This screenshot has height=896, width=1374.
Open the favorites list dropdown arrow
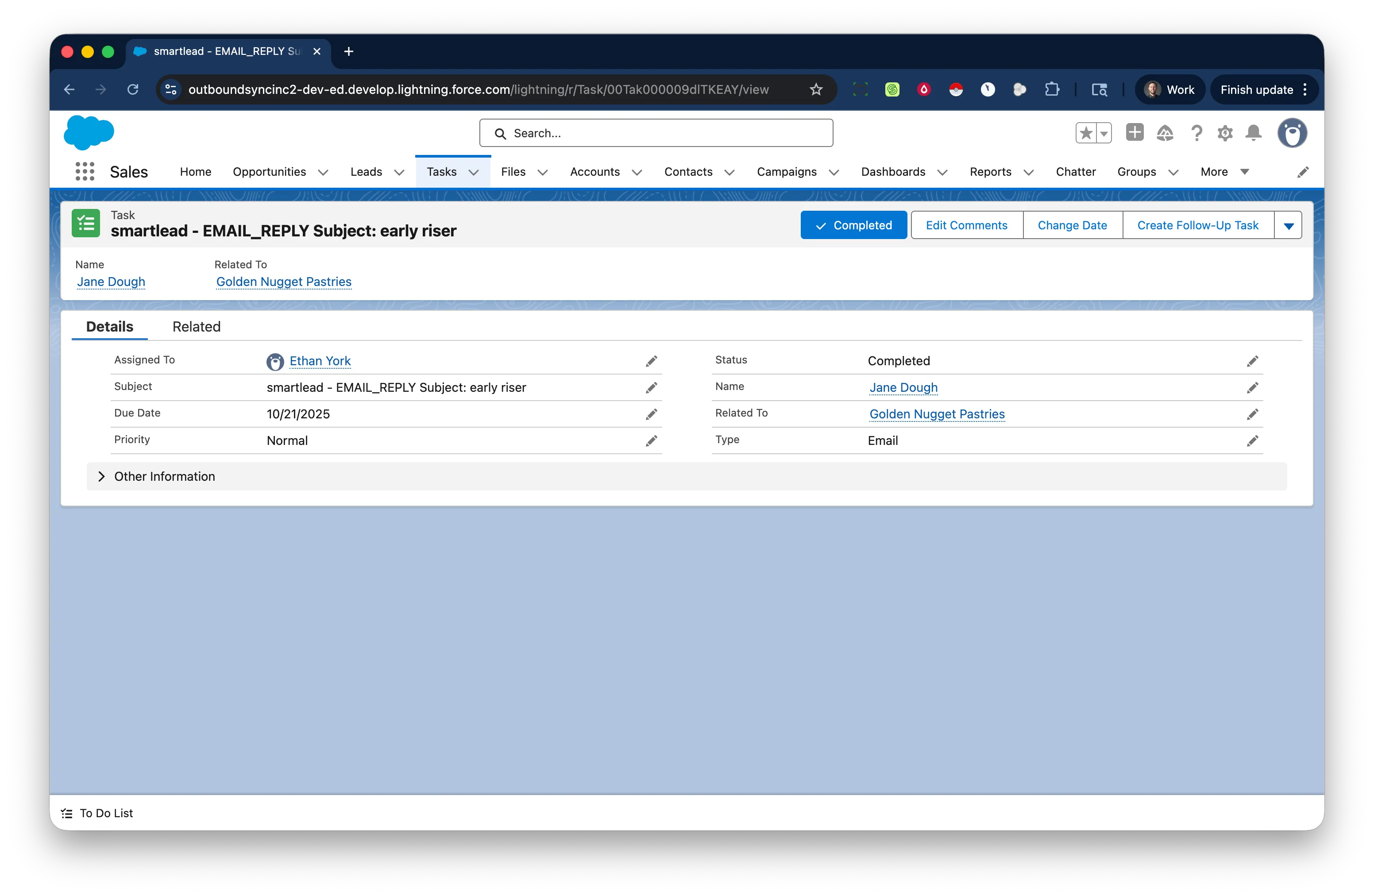[1104, 133]
